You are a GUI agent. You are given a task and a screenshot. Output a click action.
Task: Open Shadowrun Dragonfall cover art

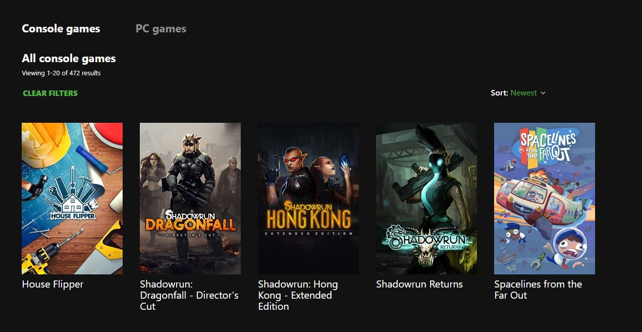pyautogui.click(x=190, y=199)
